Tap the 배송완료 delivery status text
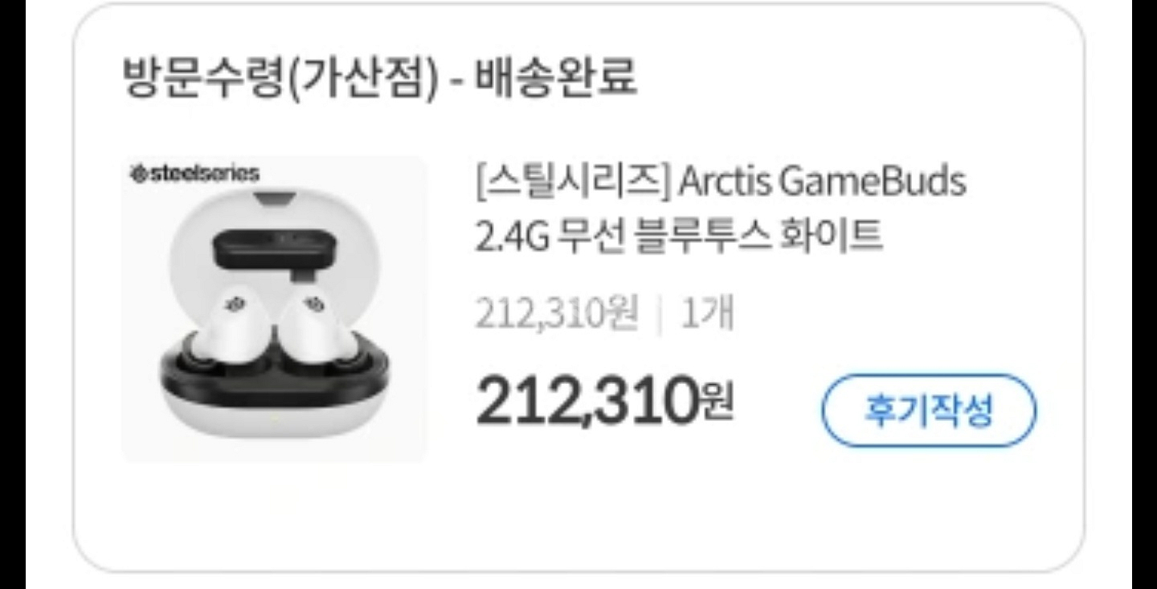Image resolution: width=1157 pixels, height=589 pixels. tap(556, 78)
